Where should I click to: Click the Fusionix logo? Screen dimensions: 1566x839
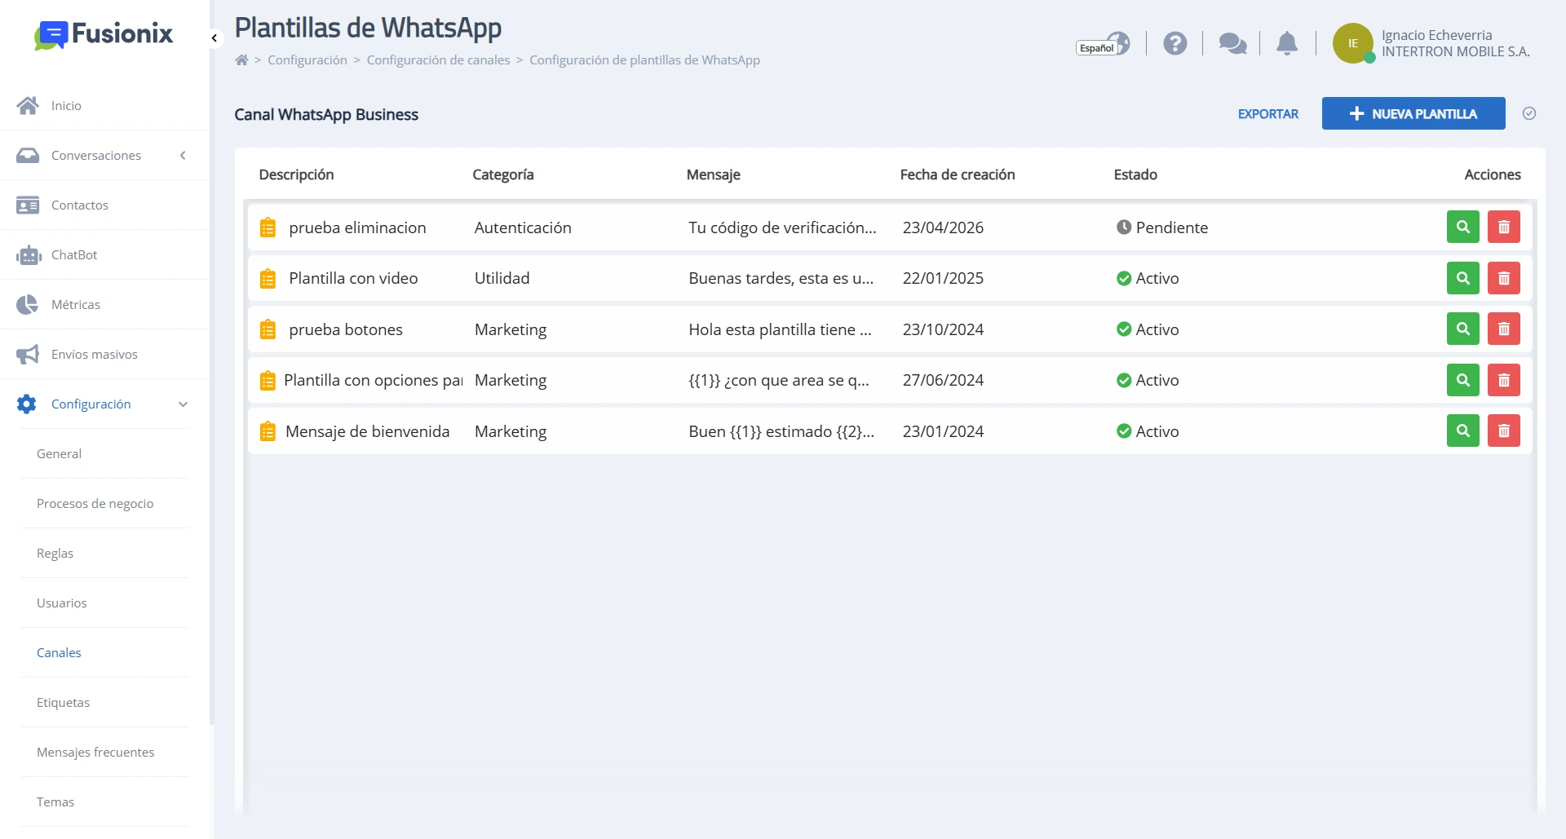(104, 34)
